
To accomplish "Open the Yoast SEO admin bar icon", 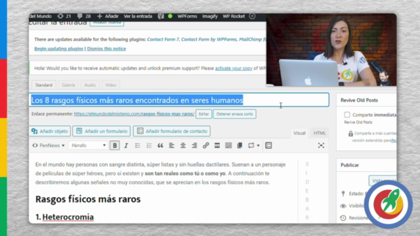I will (x=161, y=16).
